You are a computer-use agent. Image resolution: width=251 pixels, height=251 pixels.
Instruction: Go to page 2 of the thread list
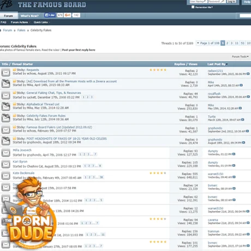227,43
